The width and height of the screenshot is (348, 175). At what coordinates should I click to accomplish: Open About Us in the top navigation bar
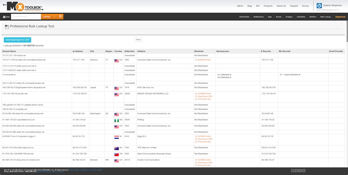pyautogui.click(x=281, y=6)
